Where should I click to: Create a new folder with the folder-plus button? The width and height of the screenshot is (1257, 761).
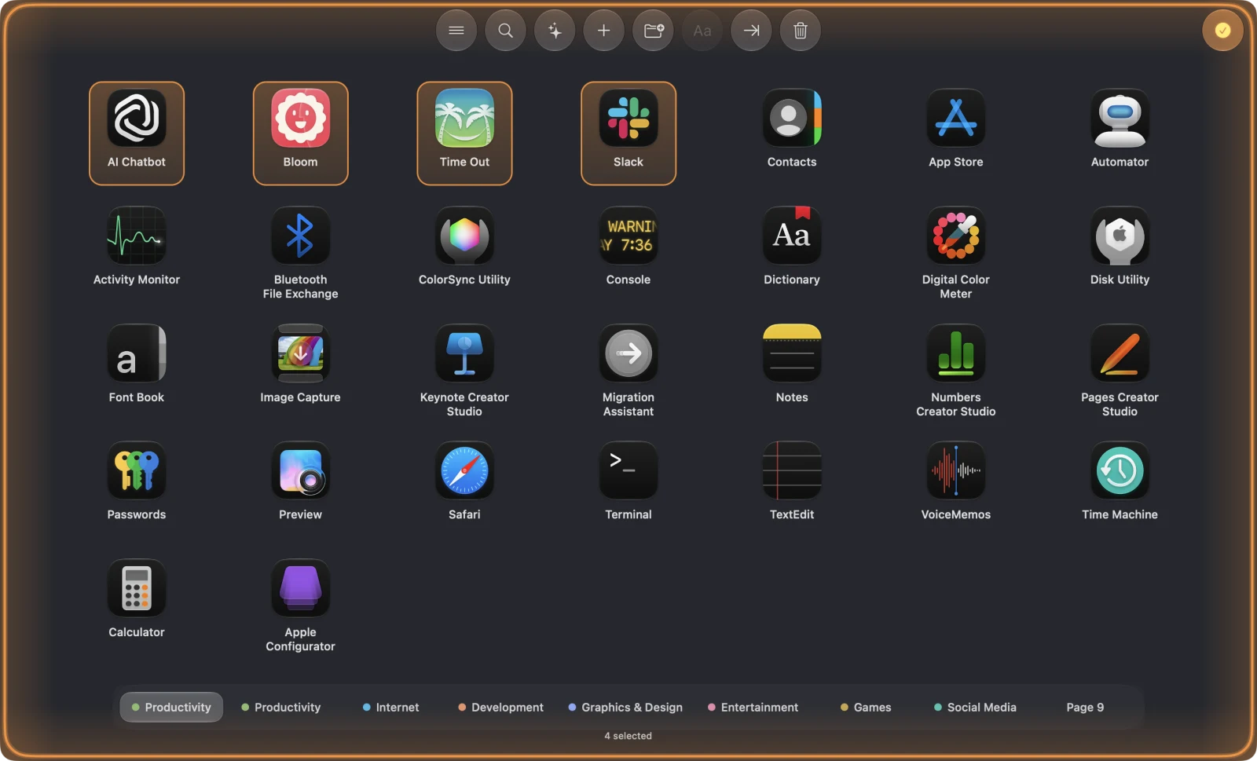[653, 31]
